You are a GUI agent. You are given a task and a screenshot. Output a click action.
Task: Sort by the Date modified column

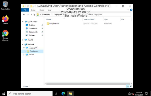89,19
